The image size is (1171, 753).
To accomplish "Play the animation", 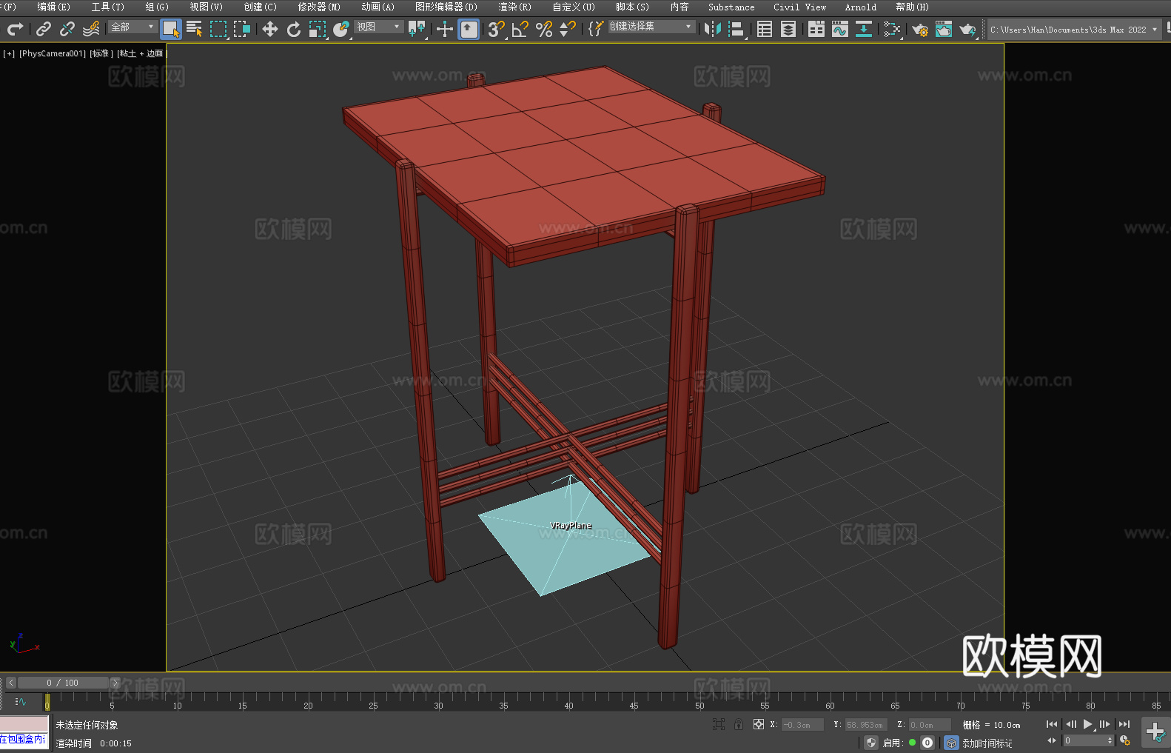I will 1087,724.
